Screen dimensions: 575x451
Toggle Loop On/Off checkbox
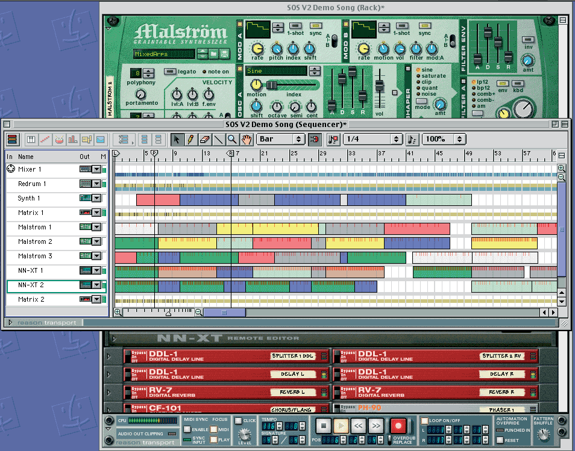click(x=425, y=421)
